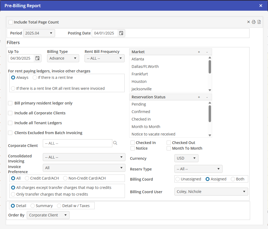
Task: Tick the Include all Corporate Clients checkbox
Action: pyautogui.click(x=10, y=113)
